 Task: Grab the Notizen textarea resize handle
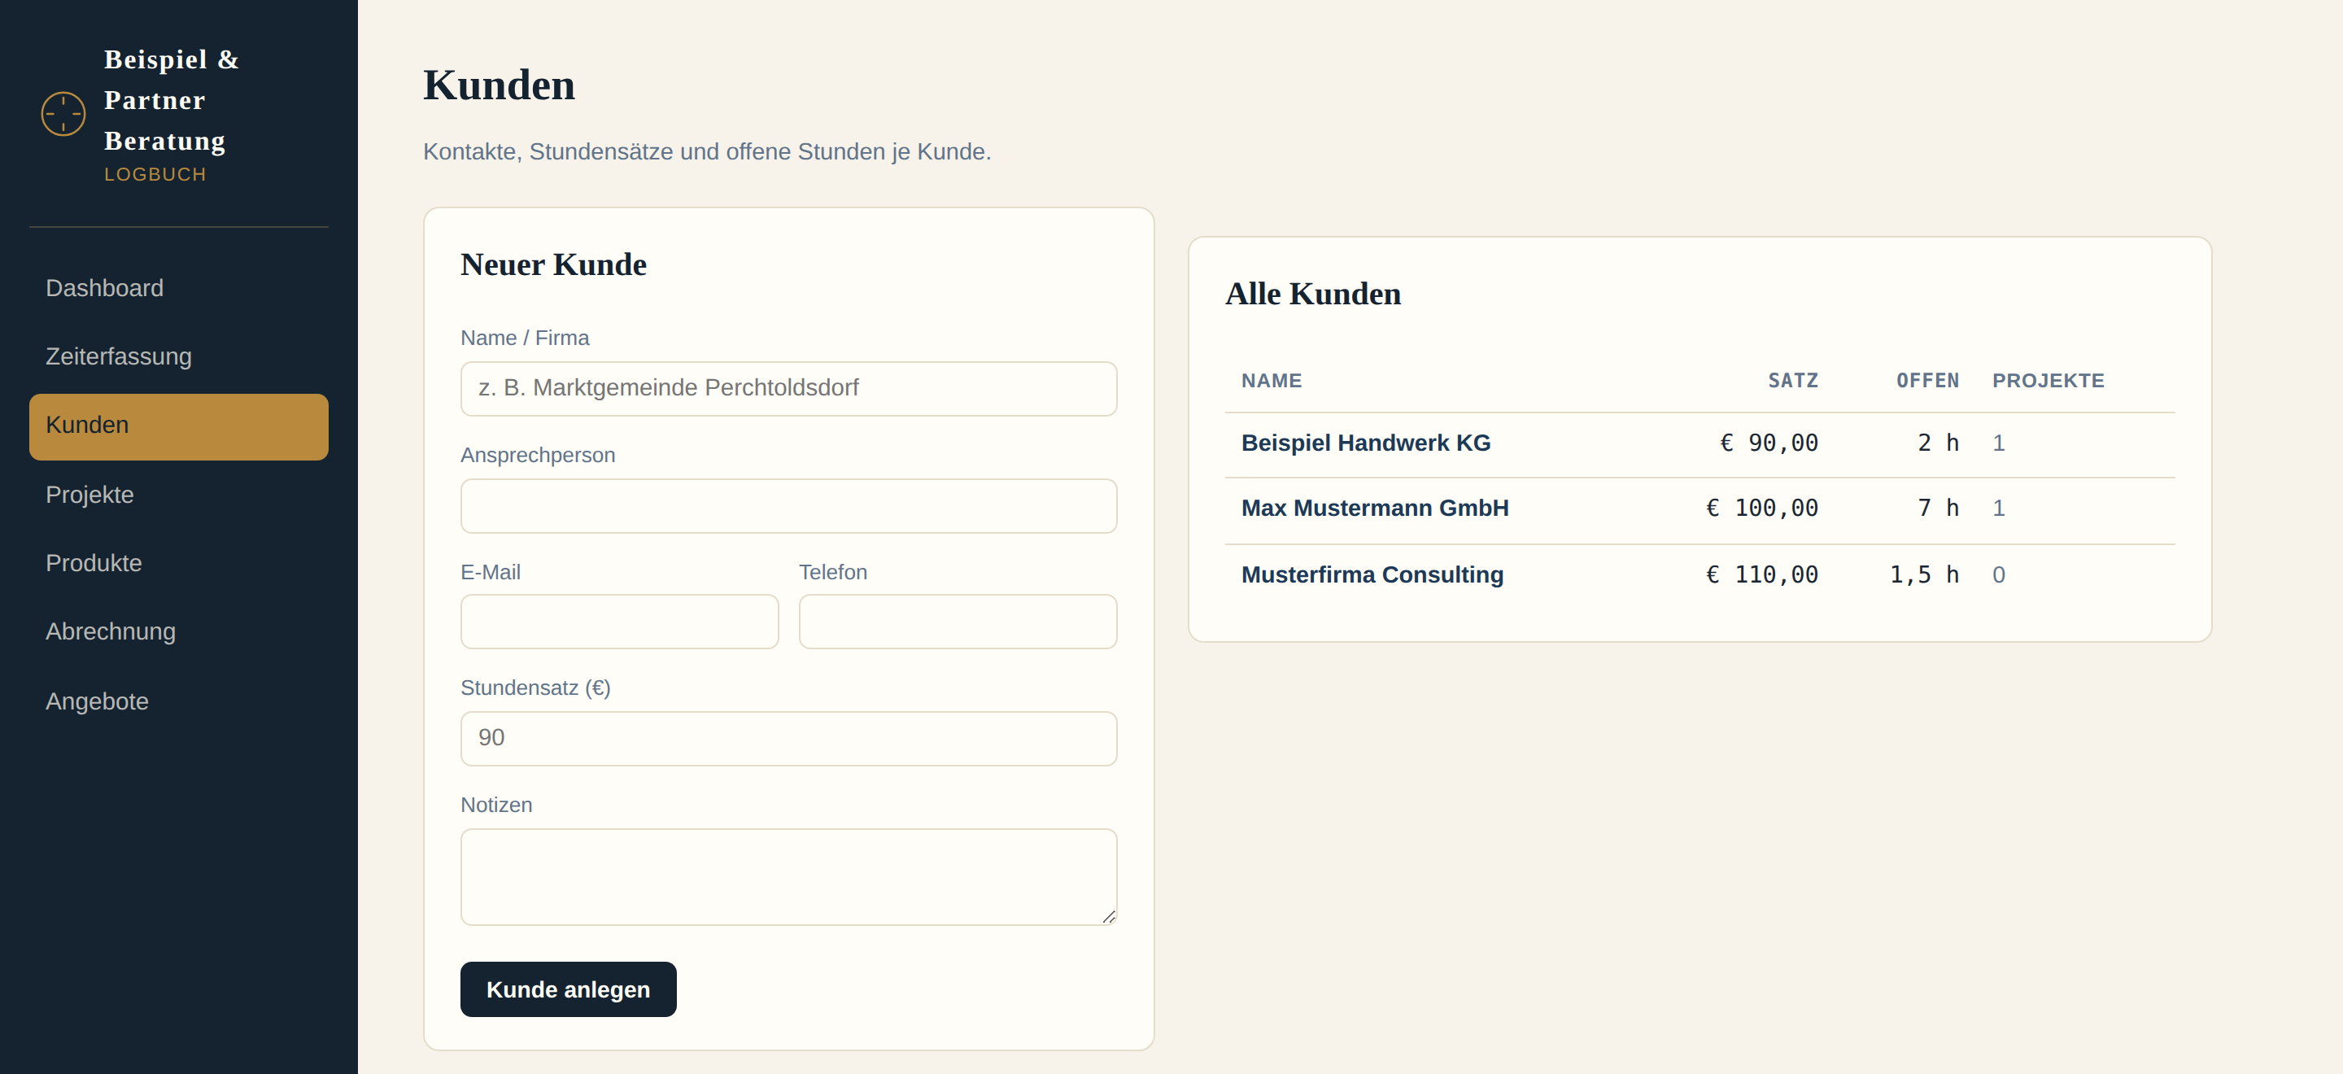click(1109, 917)
